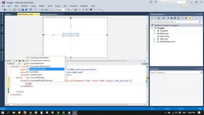Click the taskbar search magnifier icon
Screen dimensions: 204x115
pyautogui.click(x=8, y=112)
